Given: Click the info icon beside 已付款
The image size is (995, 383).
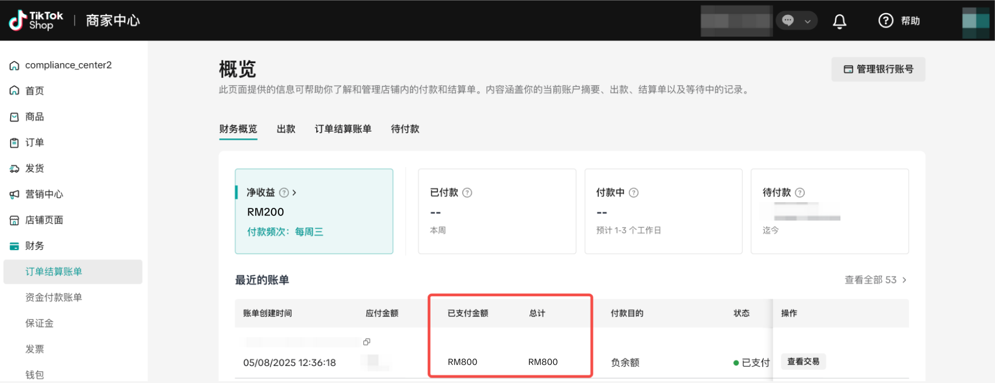Looking at the screenshot, I should pyautogui.click(x=467, y=193).
